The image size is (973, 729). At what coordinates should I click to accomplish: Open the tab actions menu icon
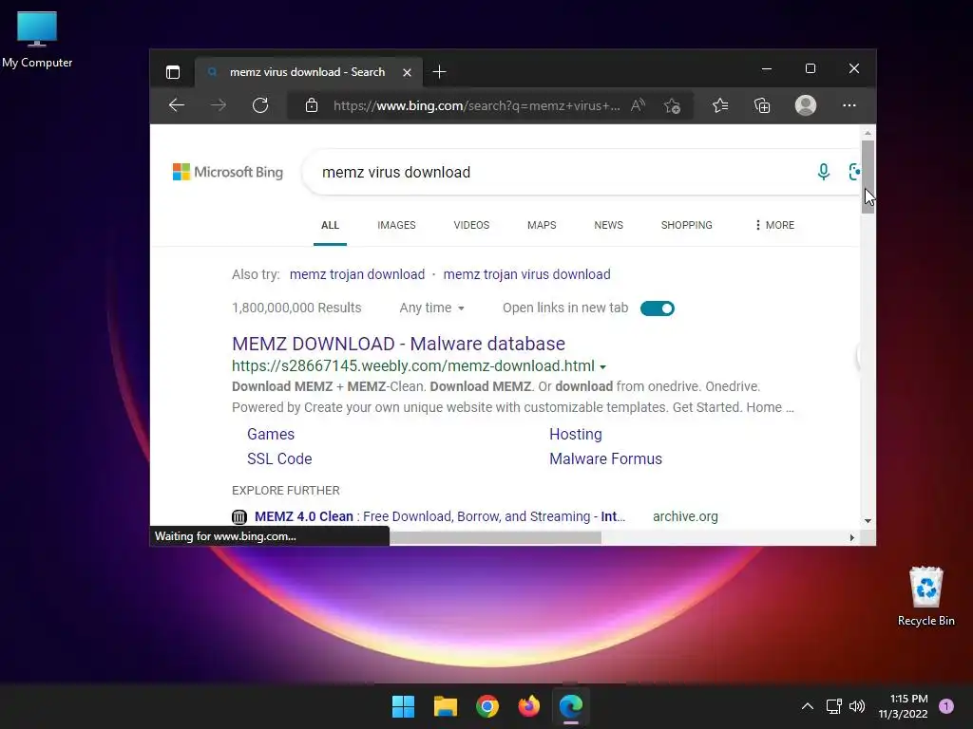[x=173, y=72]
